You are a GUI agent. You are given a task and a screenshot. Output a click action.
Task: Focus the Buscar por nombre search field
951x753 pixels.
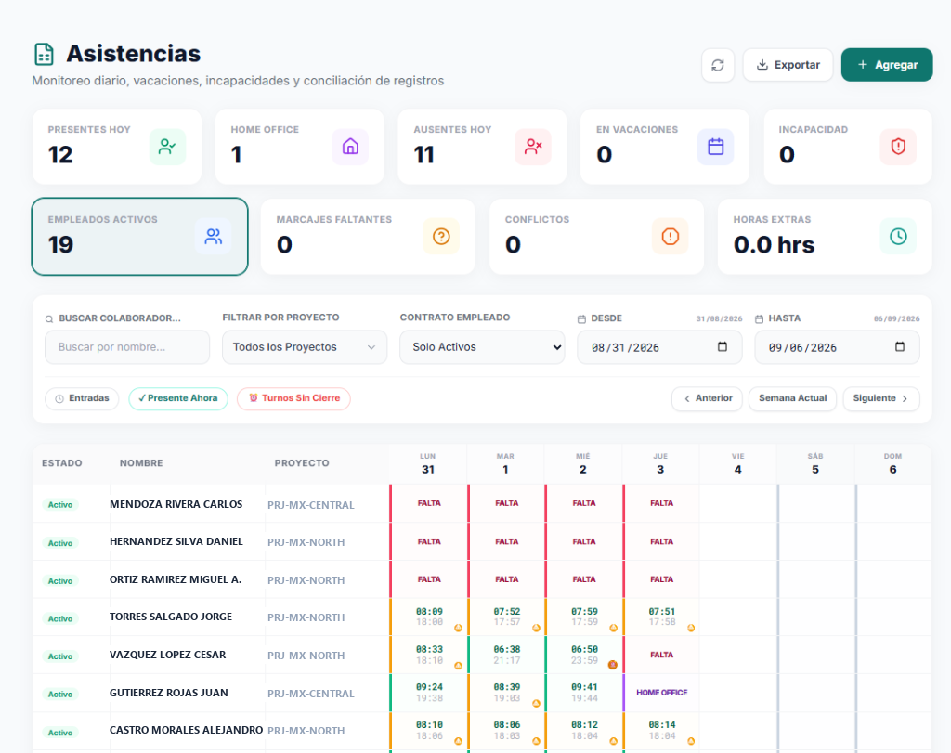127,347
